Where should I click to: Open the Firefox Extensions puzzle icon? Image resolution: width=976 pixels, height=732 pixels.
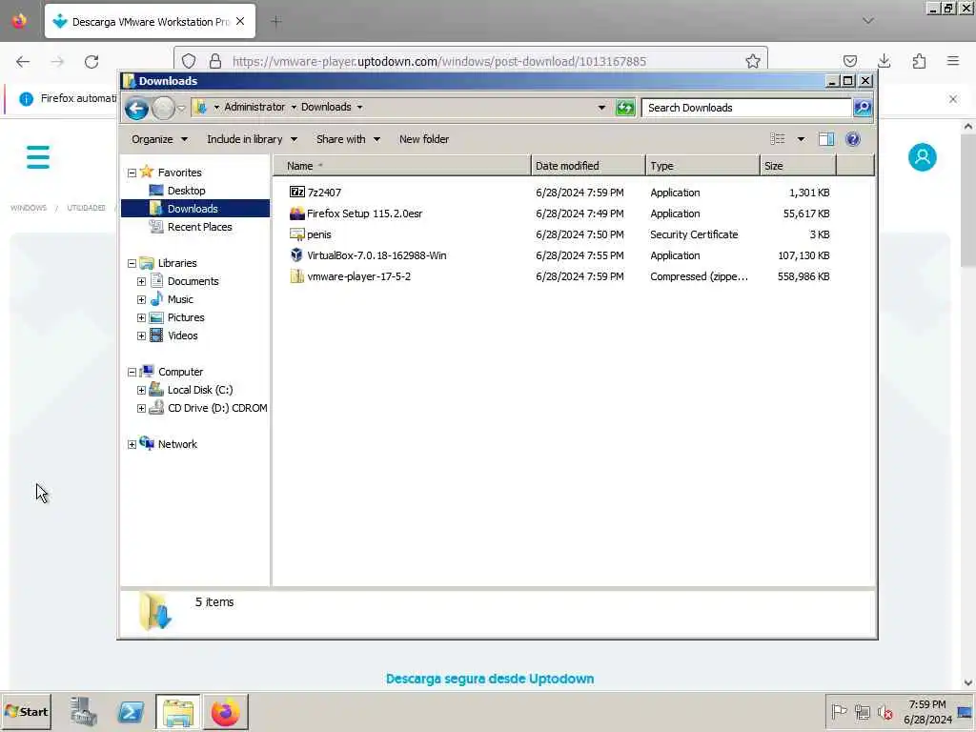(919, 61)
